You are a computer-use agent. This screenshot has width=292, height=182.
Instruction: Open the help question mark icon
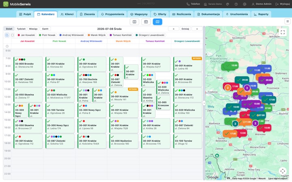(x=236, y=4)
